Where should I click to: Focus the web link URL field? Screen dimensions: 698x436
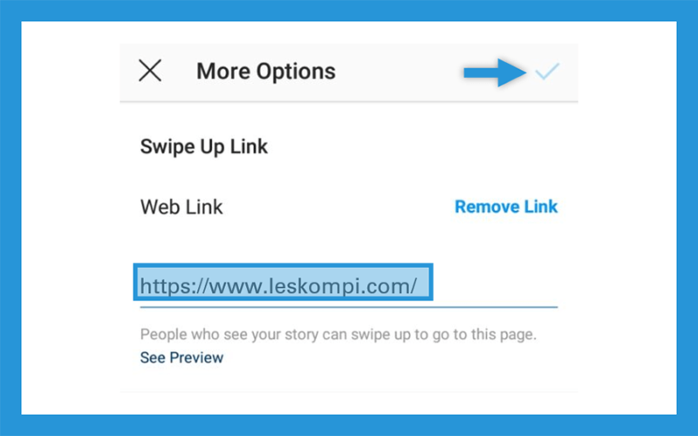[348, 285]
